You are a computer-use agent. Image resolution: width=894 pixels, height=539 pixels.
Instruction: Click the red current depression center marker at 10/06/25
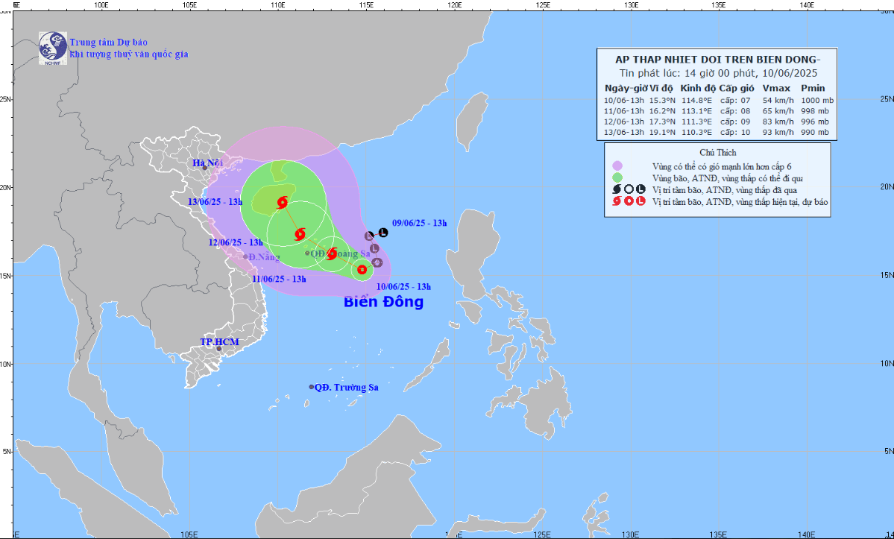362,270
